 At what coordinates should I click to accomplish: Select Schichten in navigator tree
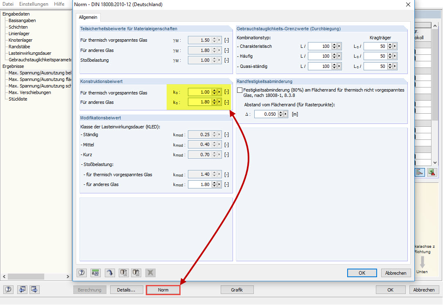click(18, 27)
